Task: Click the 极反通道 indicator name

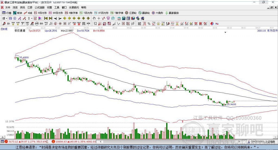Action: 20,31
